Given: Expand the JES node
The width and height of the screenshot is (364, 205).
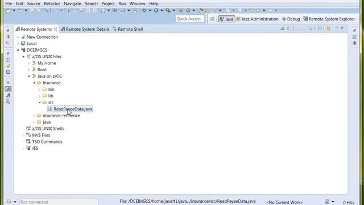Looking at the screenshot, I should pos(23,148).
